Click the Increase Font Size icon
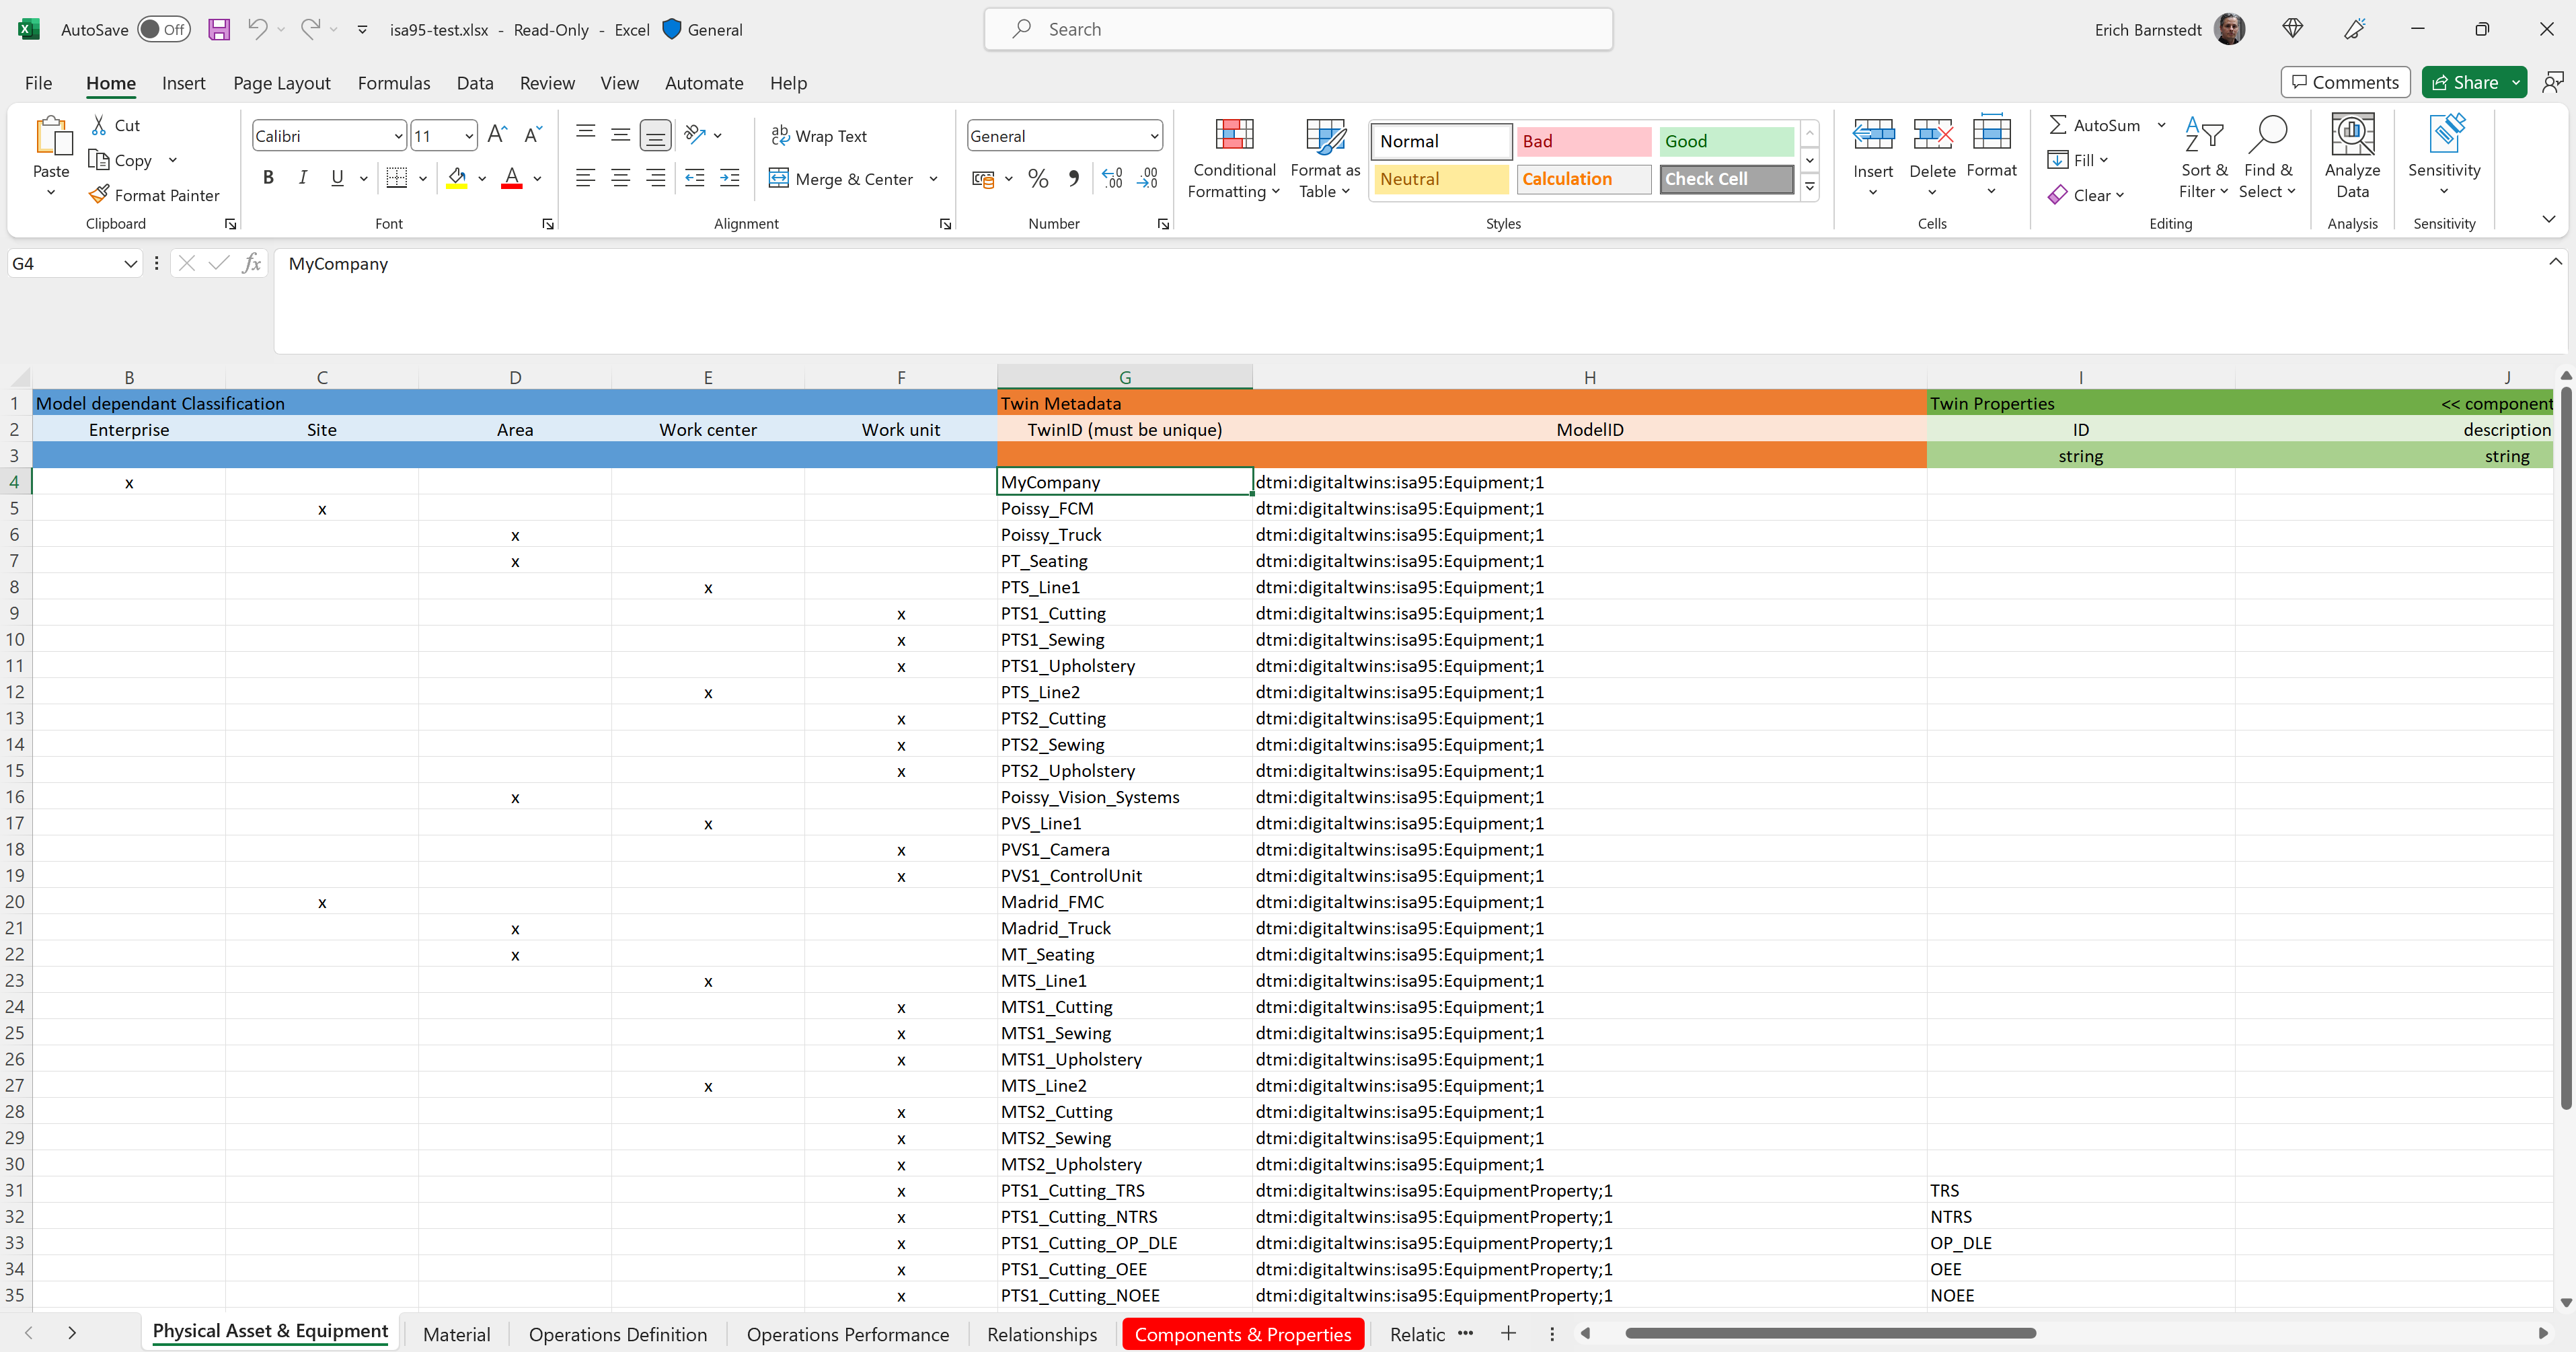 tap(497, 135)
